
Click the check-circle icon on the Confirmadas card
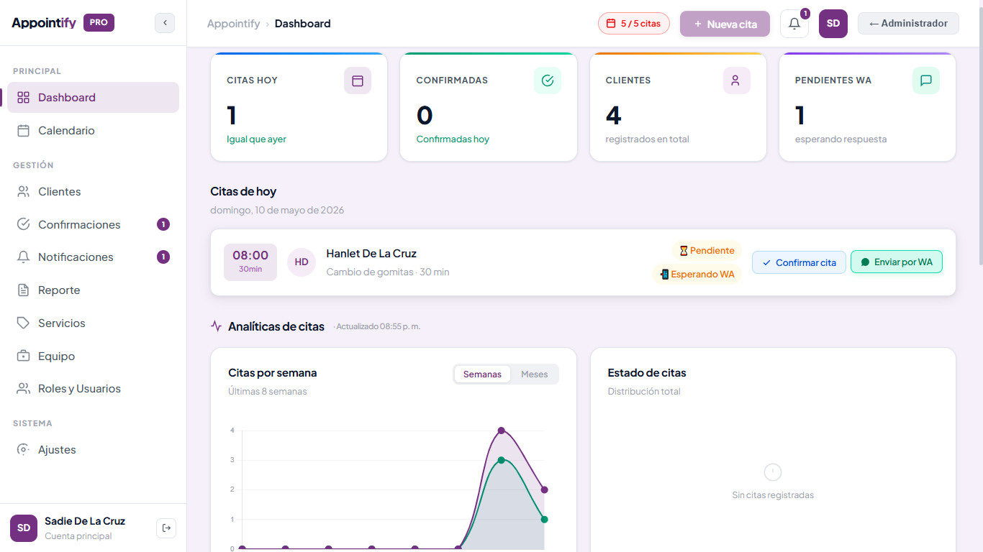(x=548, y=80)
